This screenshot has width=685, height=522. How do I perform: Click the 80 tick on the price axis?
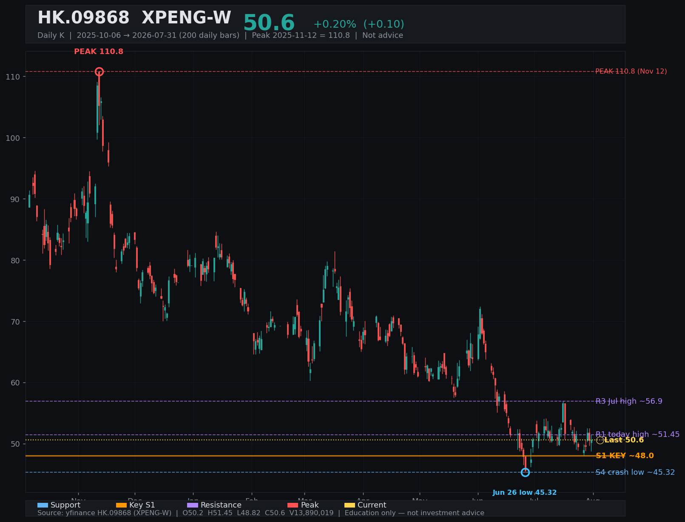[15, 260]
